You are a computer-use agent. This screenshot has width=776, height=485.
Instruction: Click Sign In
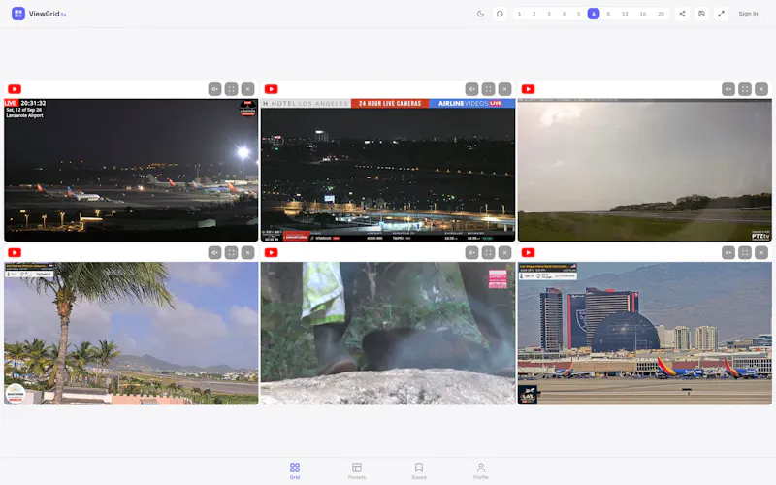point(748,14)
